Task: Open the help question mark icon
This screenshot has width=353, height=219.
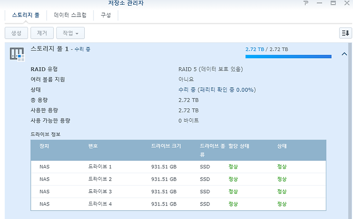Action: 306,3
